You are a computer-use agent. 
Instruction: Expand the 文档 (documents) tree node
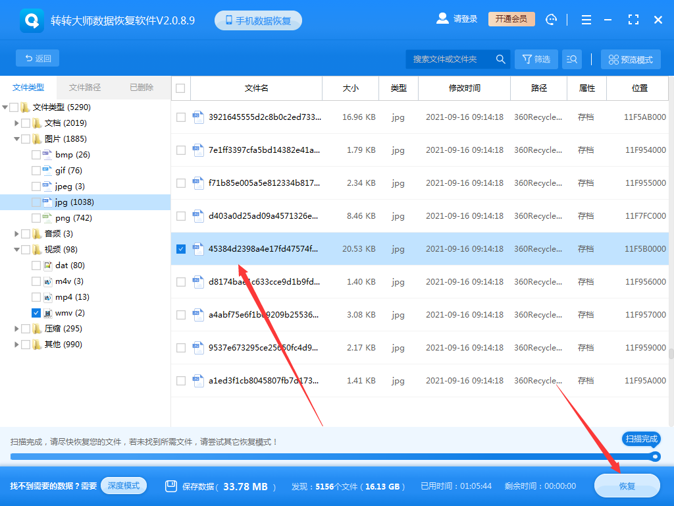point(17,123)
